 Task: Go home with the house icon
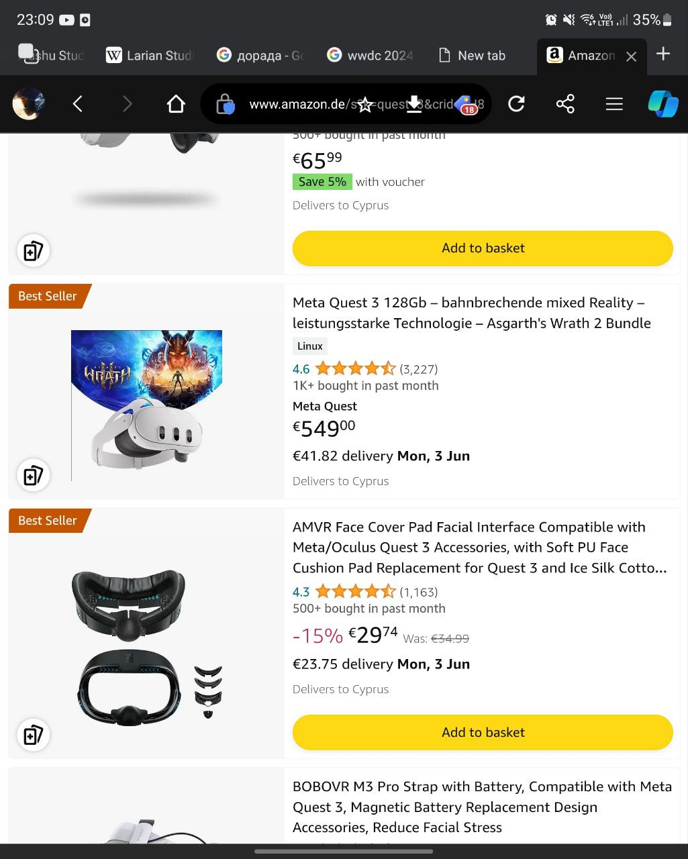click(176, 104)
